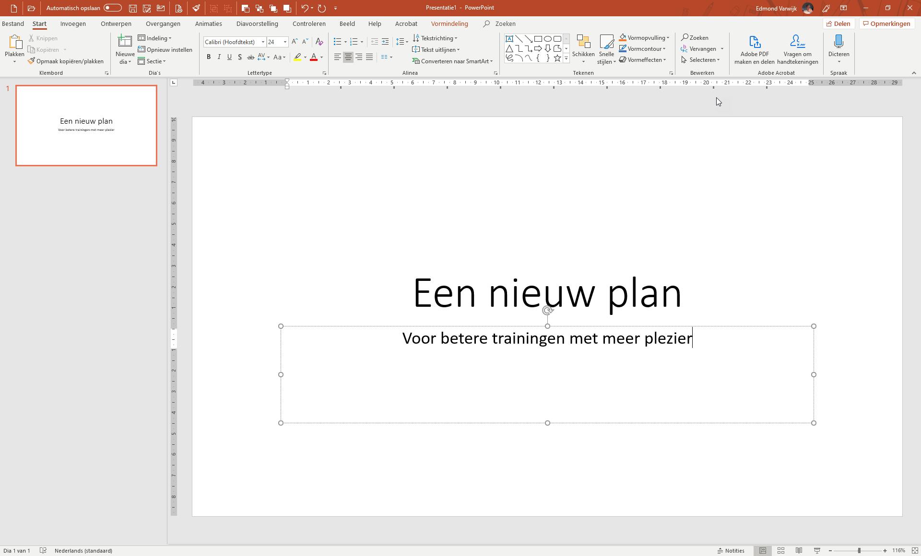Click the increase font size icon

click(295, 42)
